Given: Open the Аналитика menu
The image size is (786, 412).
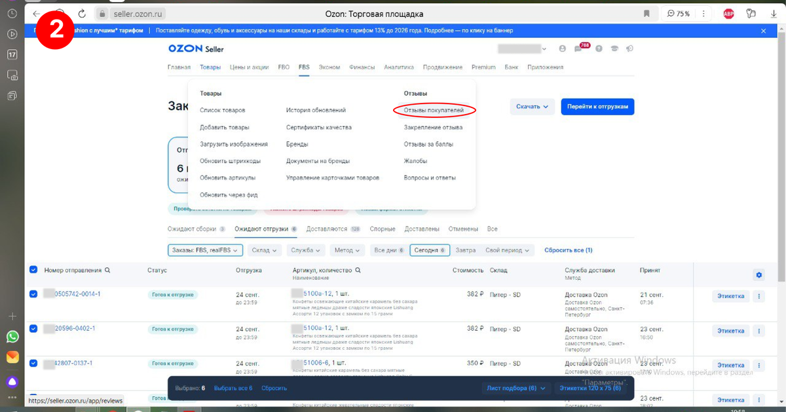Looking at the screenshot, I should click(399, 67).
